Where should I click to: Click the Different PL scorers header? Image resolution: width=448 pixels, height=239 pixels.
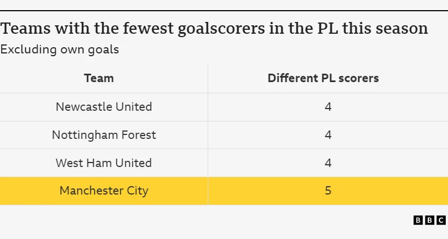pos(323,78)
